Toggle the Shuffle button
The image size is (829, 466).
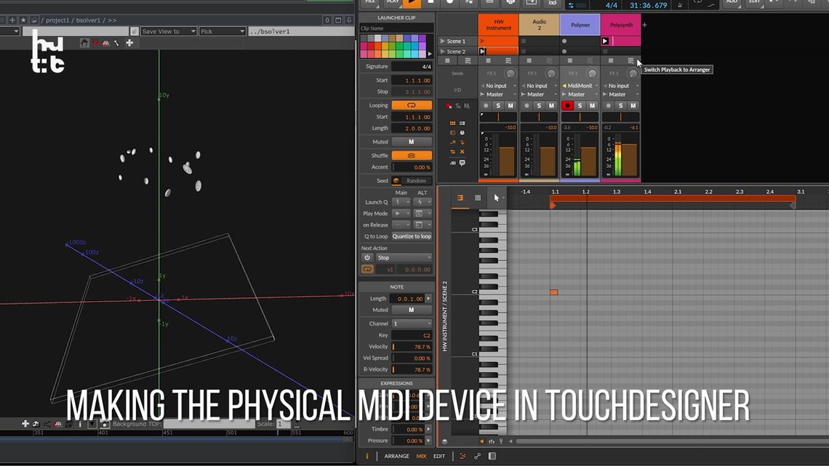point(412,156)
